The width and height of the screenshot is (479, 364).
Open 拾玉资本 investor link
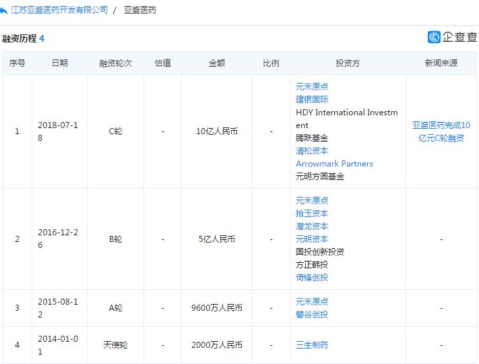312,213
